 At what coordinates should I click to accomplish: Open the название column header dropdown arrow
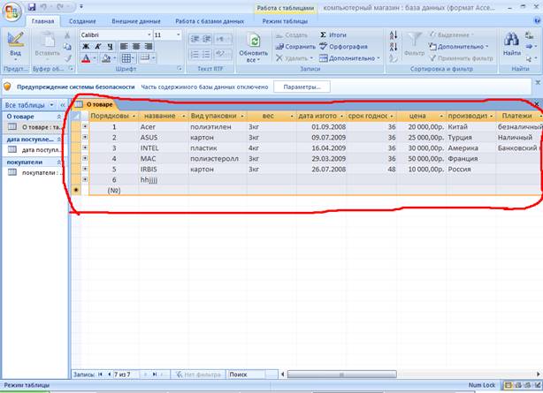(x=182, y=116)
